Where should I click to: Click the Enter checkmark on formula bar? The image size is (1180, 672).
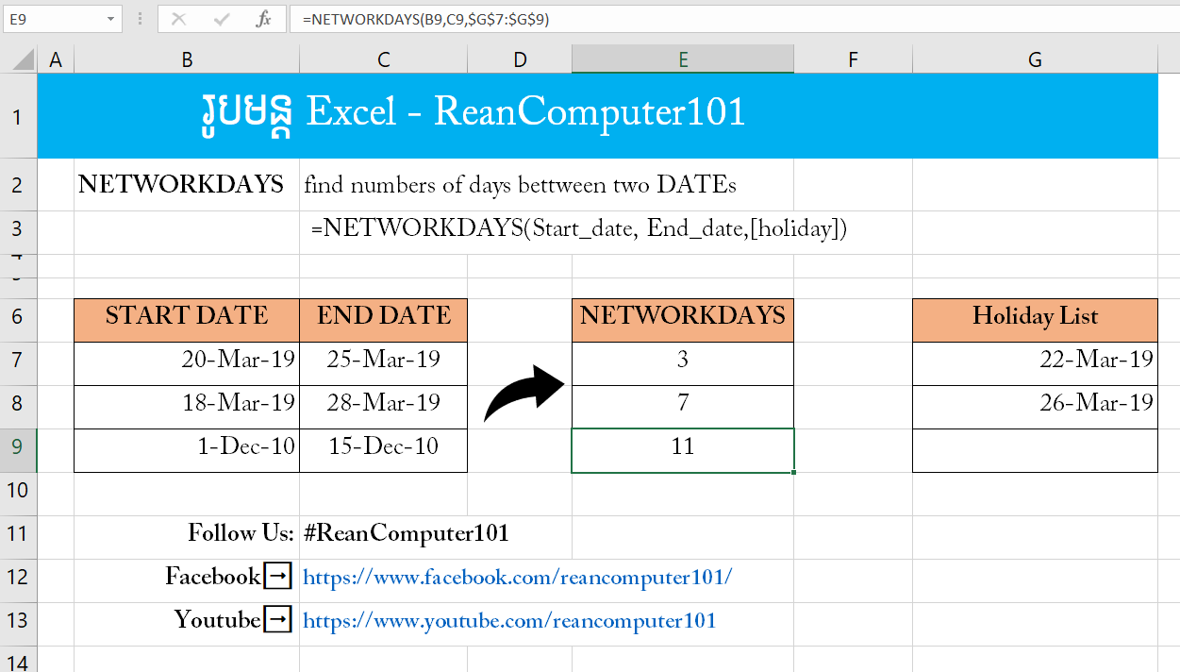(221, 19)
